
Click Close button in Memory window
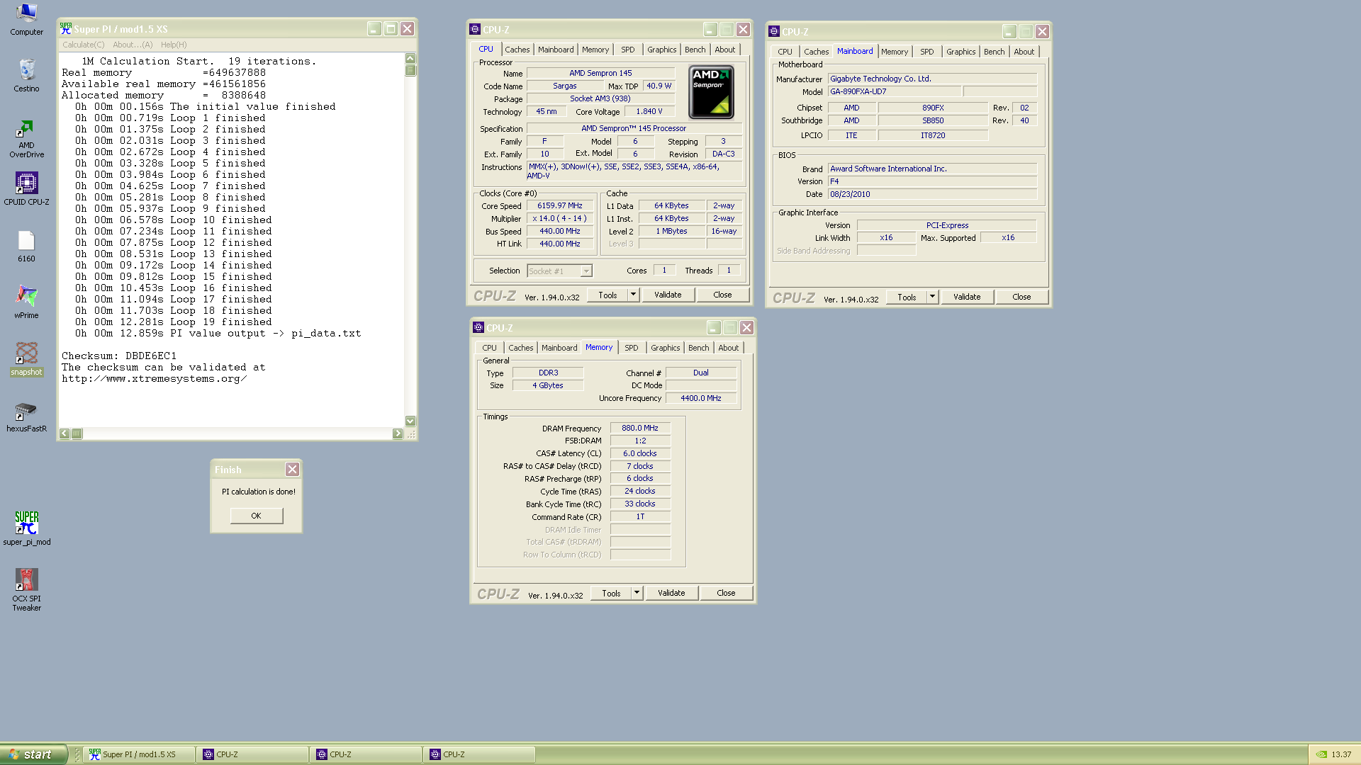(726, 593)
